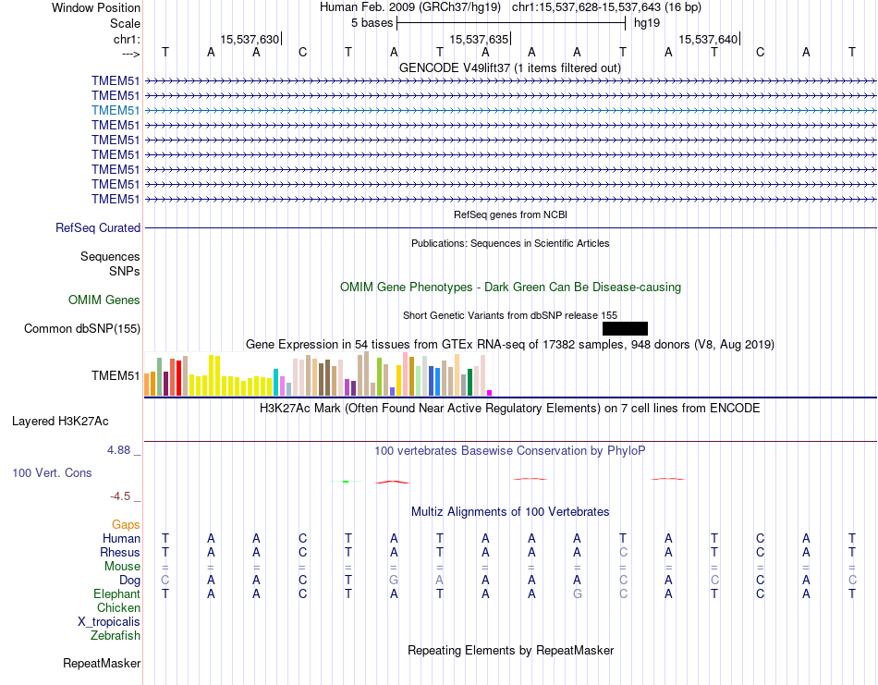The width and height of the screenshot is (878, 685).
Task: Click the black dbSNP variant block
Action: click(x=625, y=328)
